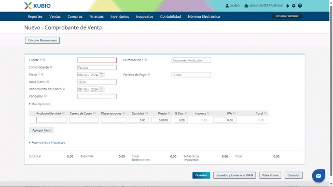Click the Precio column help icon

169,113
